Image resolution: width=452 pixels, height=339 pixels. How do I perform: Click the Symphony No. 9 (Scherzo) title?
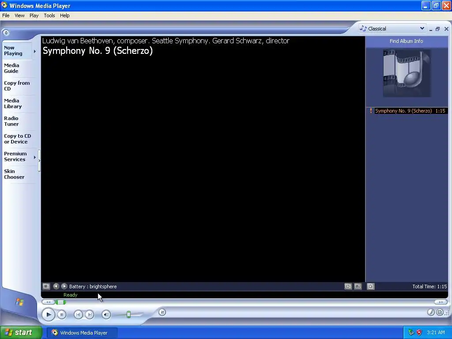98,51
